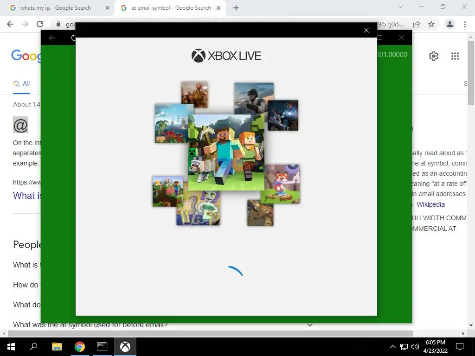Click the Xbox app taskbar icon

[x=125, y=347]
